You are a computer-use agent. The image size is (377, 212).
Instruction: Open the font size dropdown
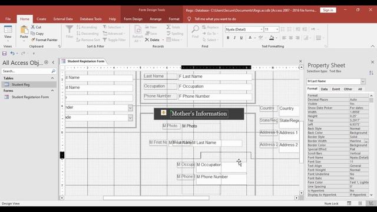[277, 29]
